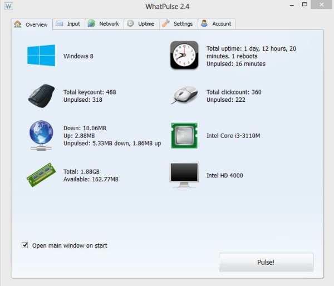Image resolution: width=334 pixels, height=286 pixels.
Task: Click the CPU chip icon
Action: pyautogui.click(x=184, y=135)
